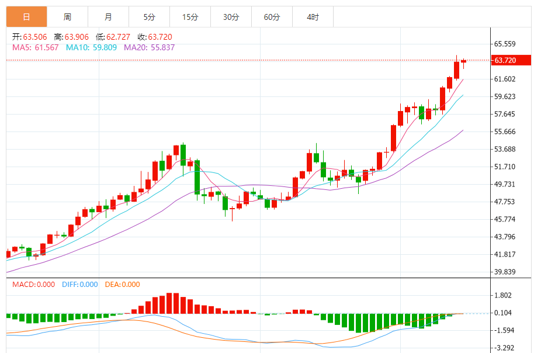534x353 pixels.
Task: Click the DIFF indicator label
Action: [x=79, y=285]
